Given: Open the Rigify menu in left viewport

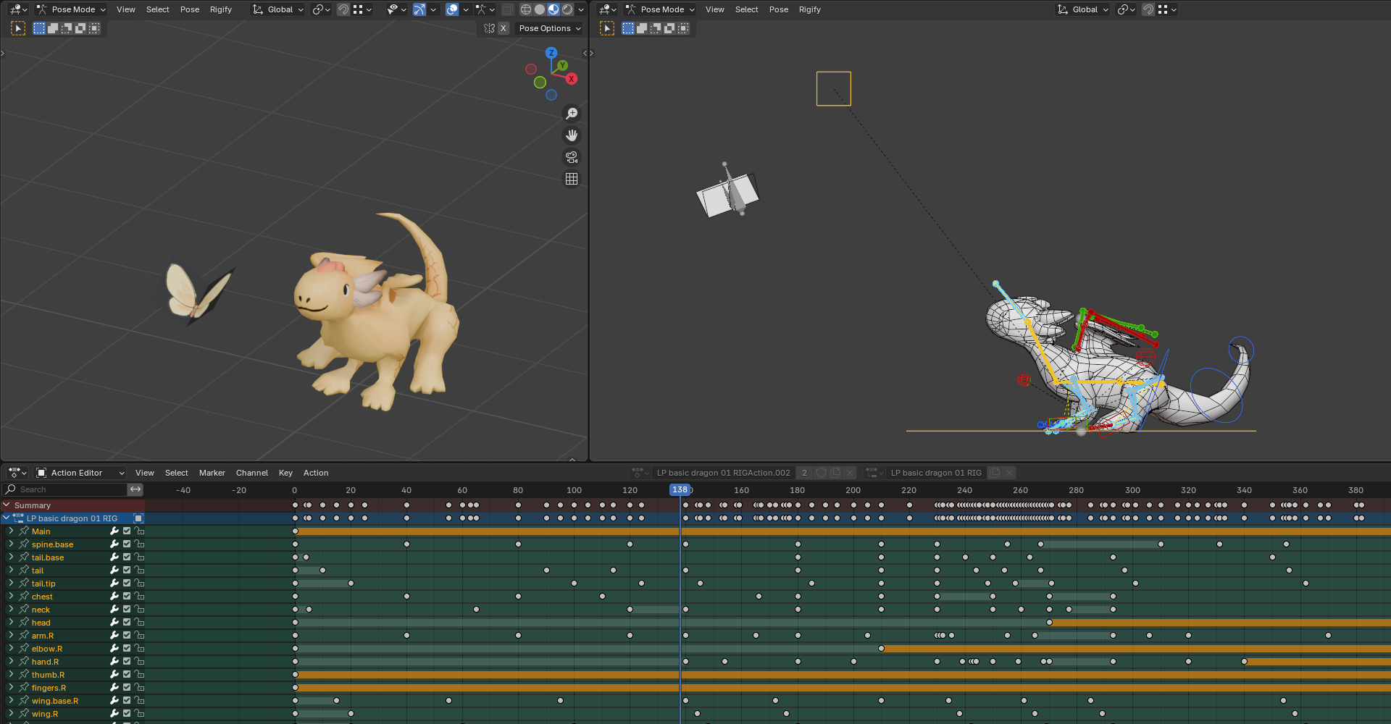Looking at the screenshot, I should tap(221, 9).
